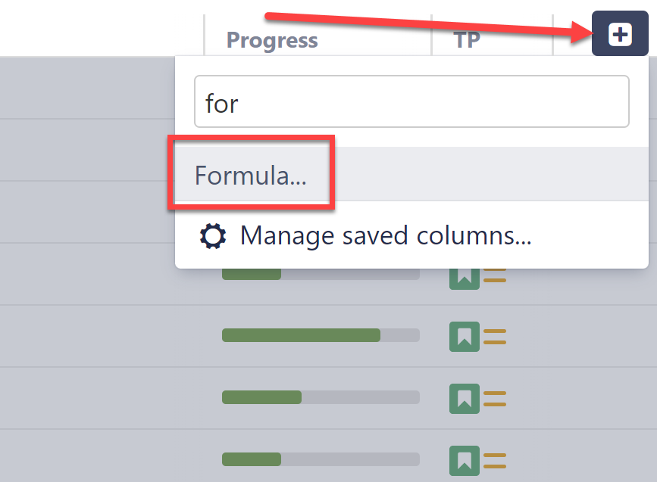Click the Progress column header
This screenshot has height=482, width=657.
(271, 40)
